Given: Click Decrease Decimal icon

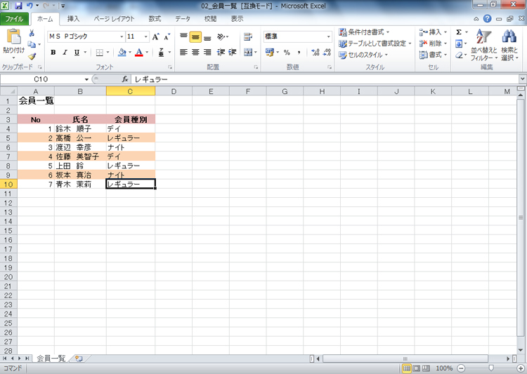Looking at the screenshot, I should tap(327, 53).
